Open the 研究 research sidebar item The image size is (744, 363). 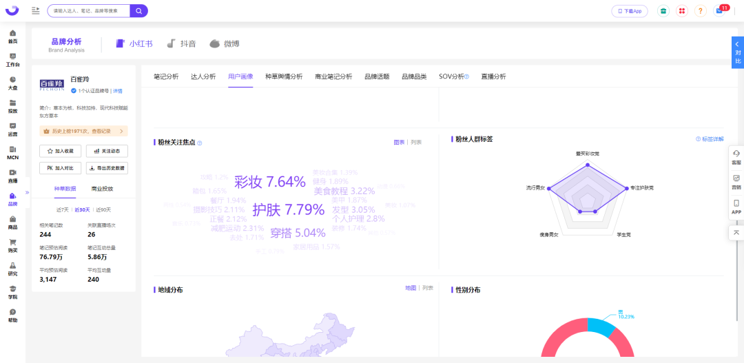tap(13, 269)
